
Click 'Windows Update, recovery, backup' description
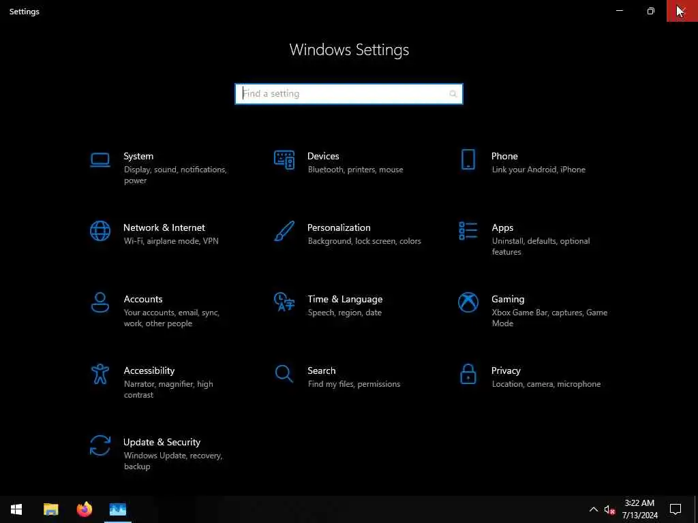(x=172, y=461)
